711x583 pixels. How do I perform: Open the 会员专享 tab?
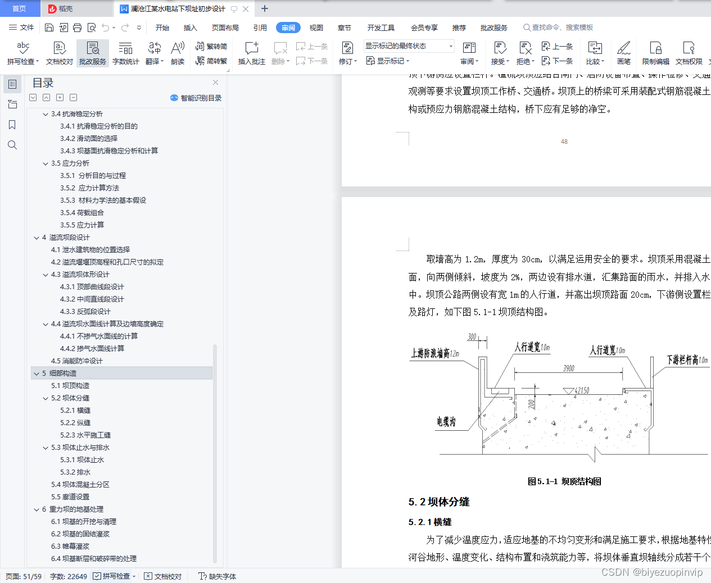pos(424,28)
